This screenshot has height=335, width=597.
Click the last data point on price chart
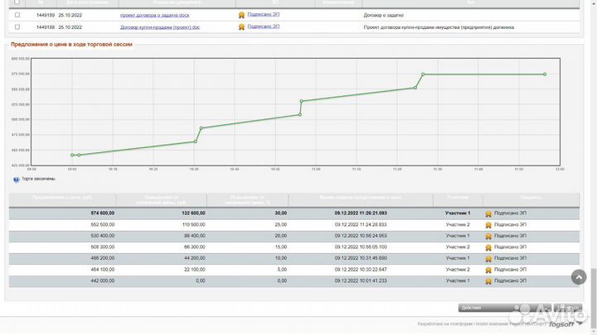pos(545,74)
